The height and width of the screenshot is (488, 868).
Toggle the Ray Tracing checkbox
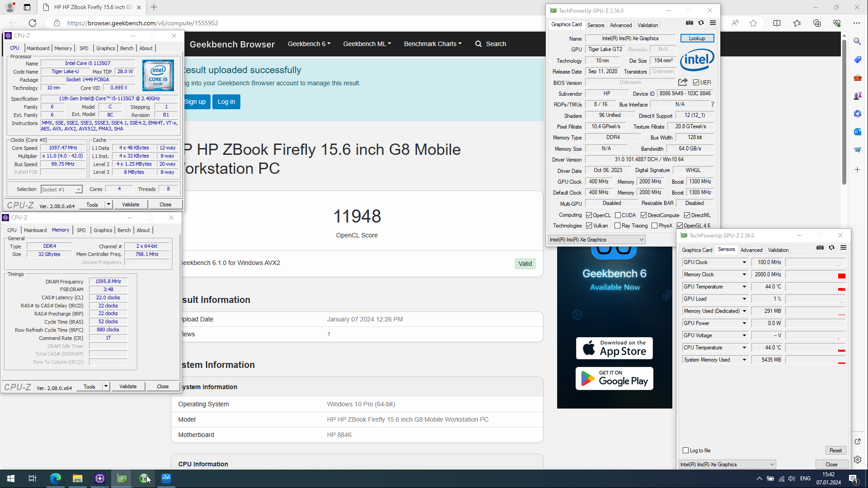(617, 226)
